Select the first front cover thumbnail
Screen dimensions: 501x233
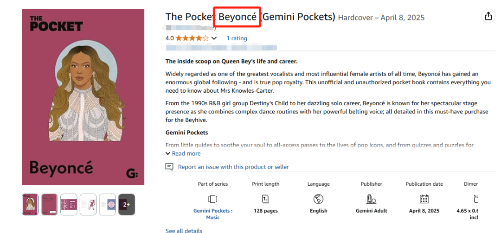[30, 204]
